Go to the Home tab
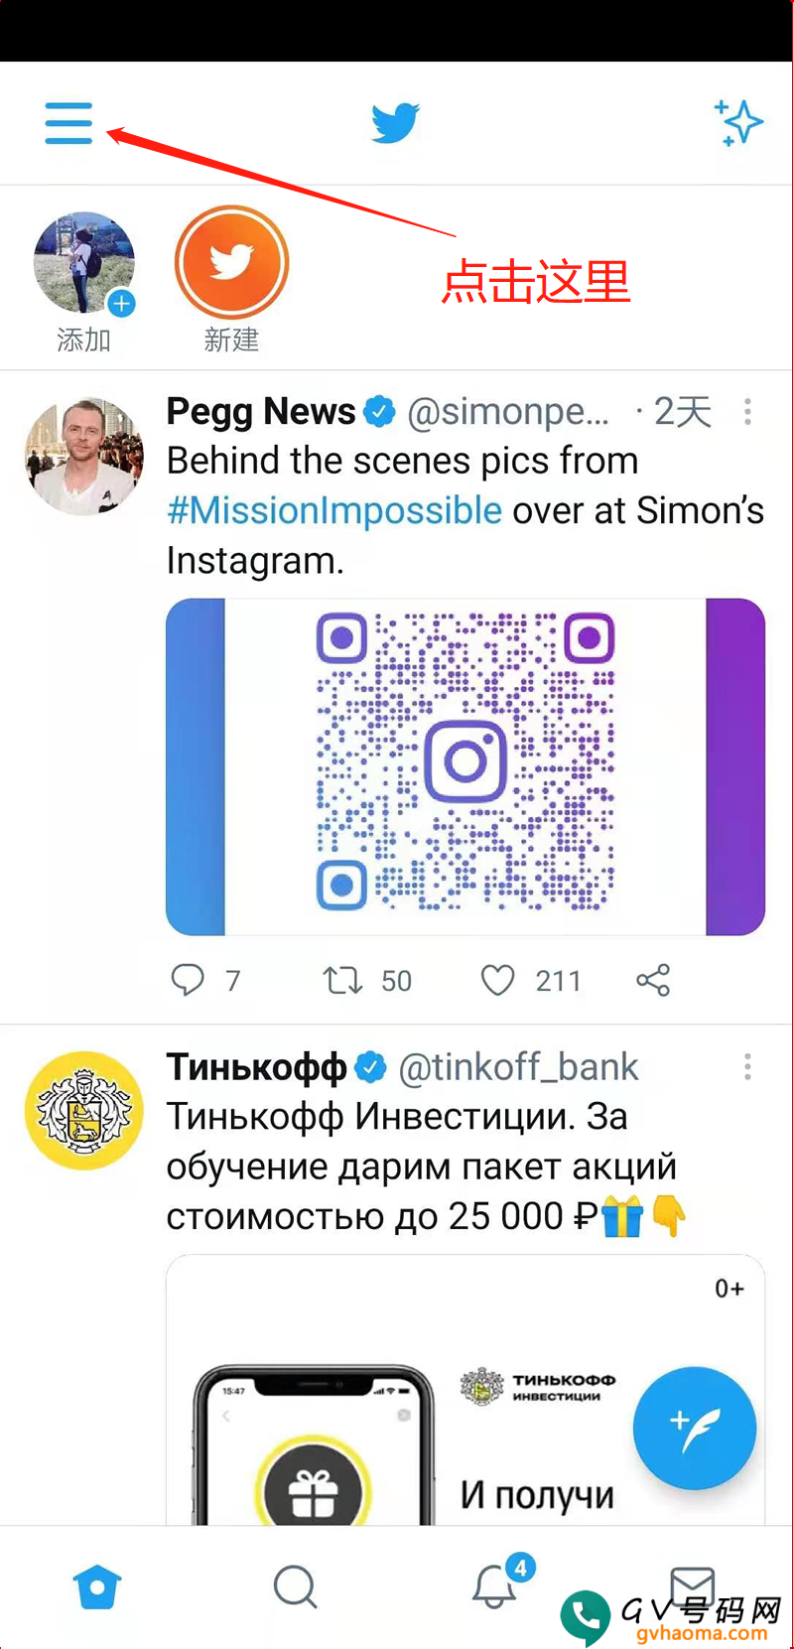The image size is (794, 1649). [97, 1586]
